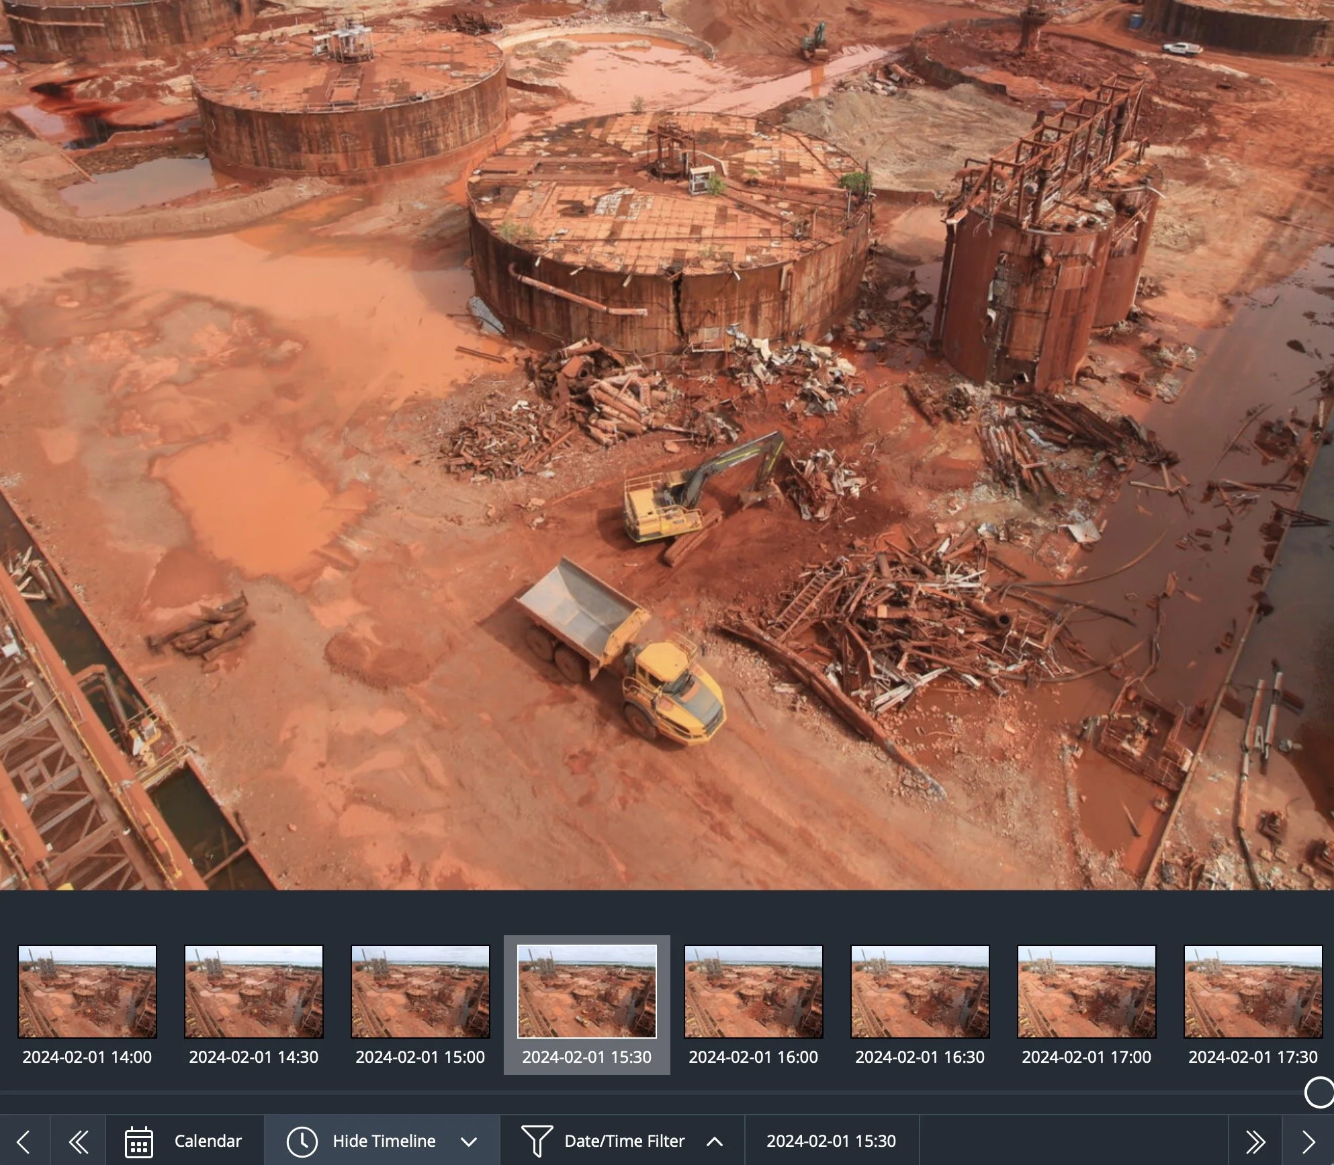Click the next image single arrow

coord(1308,1141)
